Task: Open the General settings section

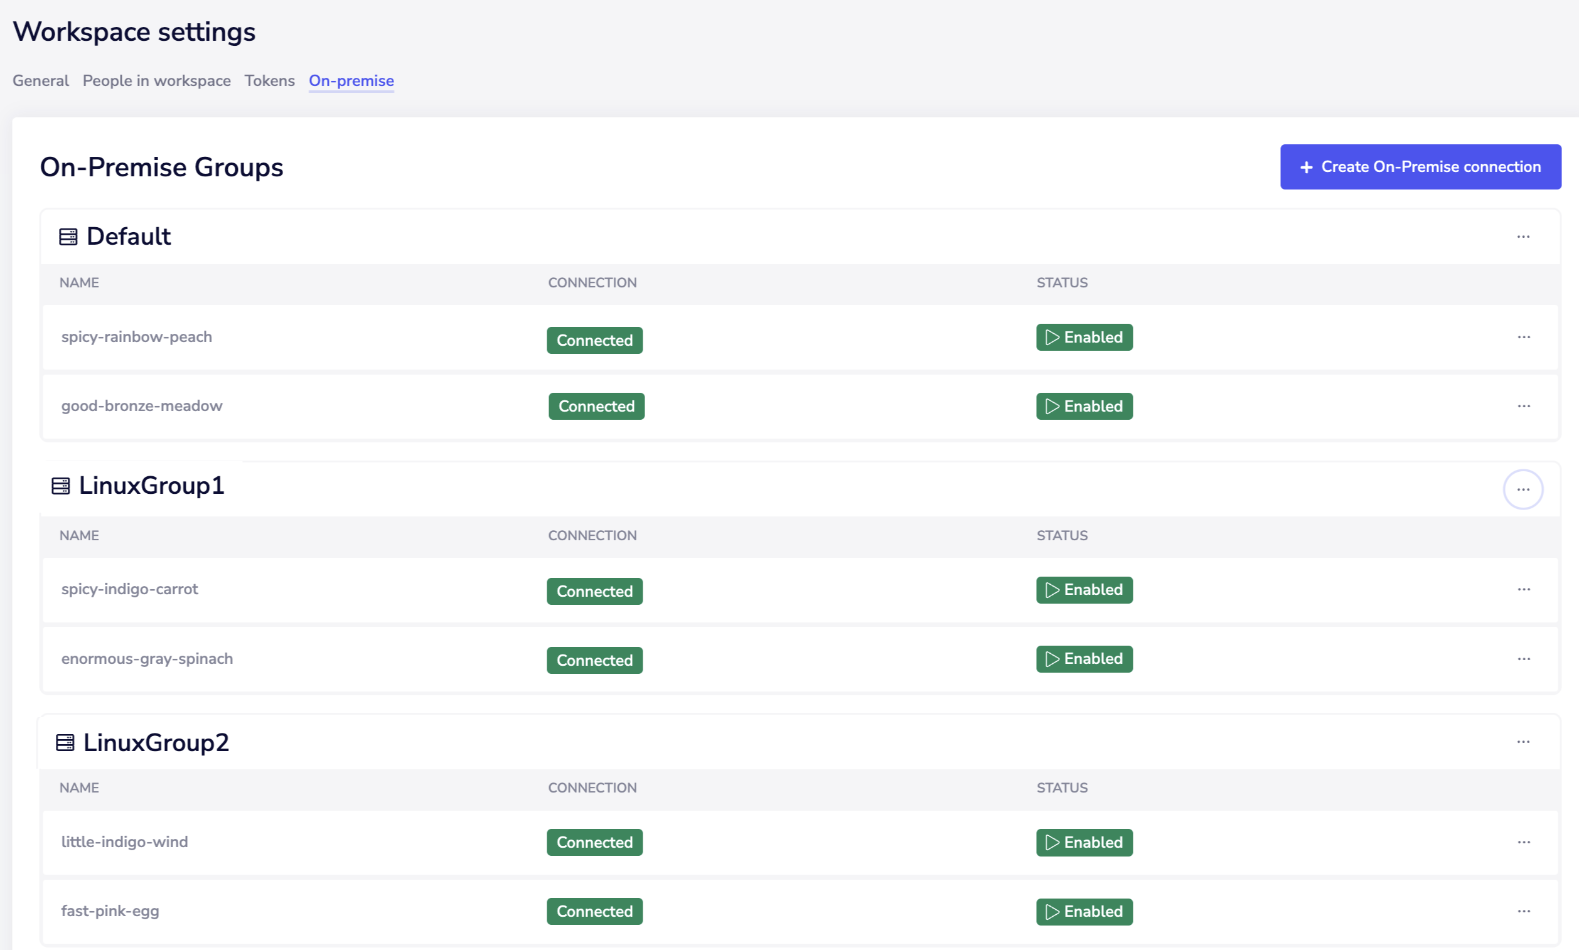Action: [x=40, y=81]
